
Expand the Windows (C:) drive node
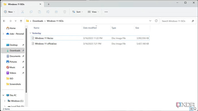point(5,101)
